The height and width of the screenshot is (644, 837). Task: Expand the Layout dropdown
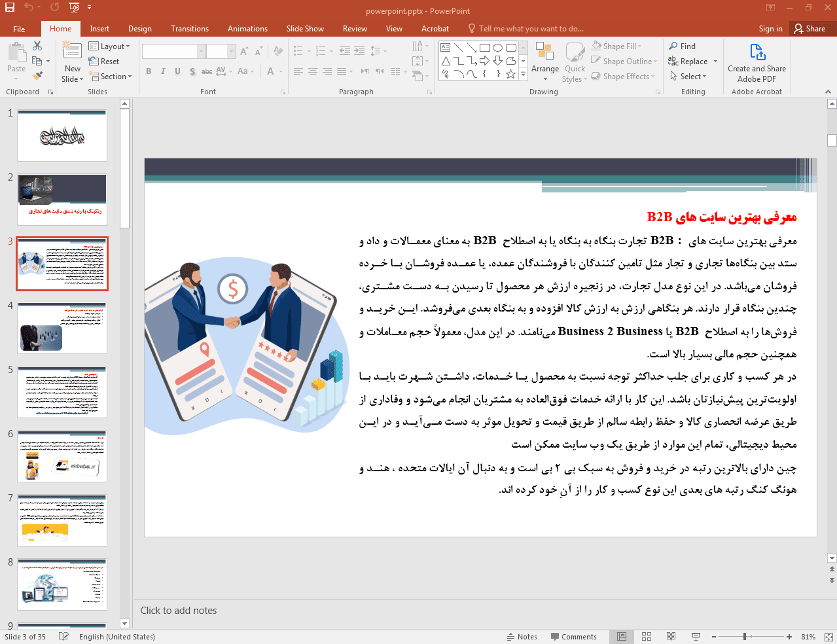coord(109,46)
